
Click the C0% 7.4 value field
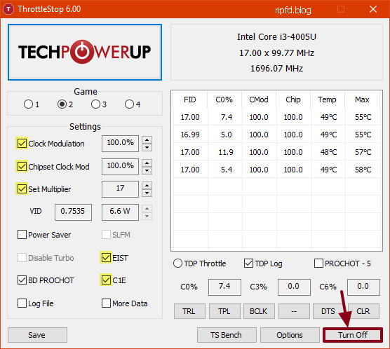(x=224, y=287)
